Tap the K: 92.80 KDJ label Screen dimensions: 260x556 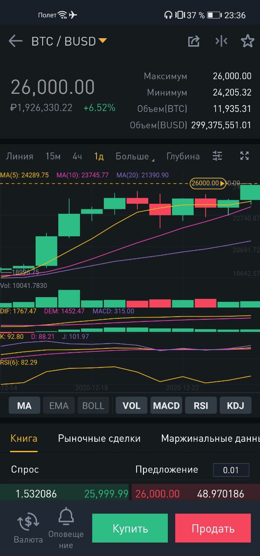pyautogui.click(x=12, y=337)
